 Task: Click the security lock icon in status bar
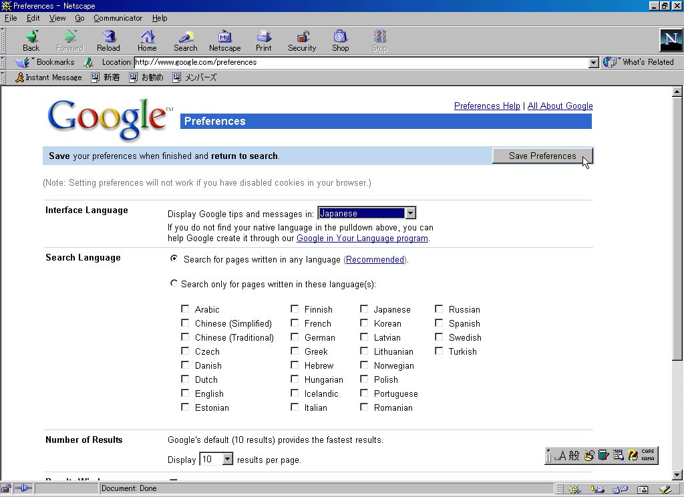click(6, 488)
